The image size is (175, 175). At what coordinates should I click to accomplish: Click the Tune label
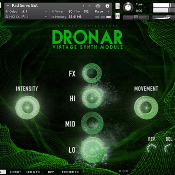coord(139,4)
